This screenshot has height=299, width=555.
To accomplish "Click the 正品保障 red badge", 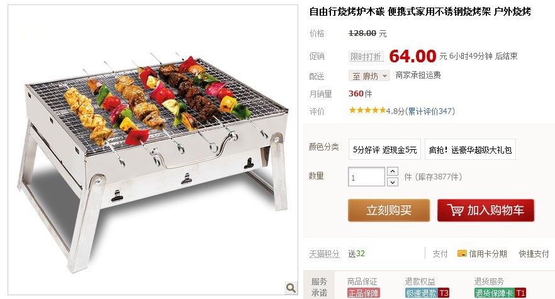I will point(364,293).
